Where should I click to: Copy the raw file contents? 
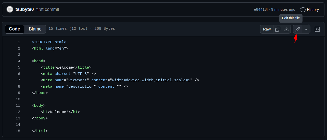tap(278, 29)
